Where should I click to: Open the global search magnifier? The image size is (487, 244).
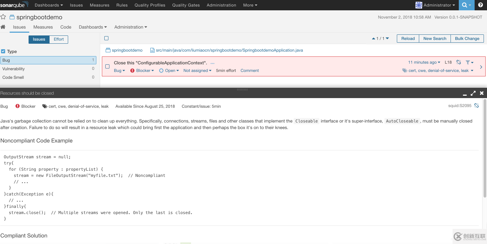pyautogui.click(x=465, y=5)
